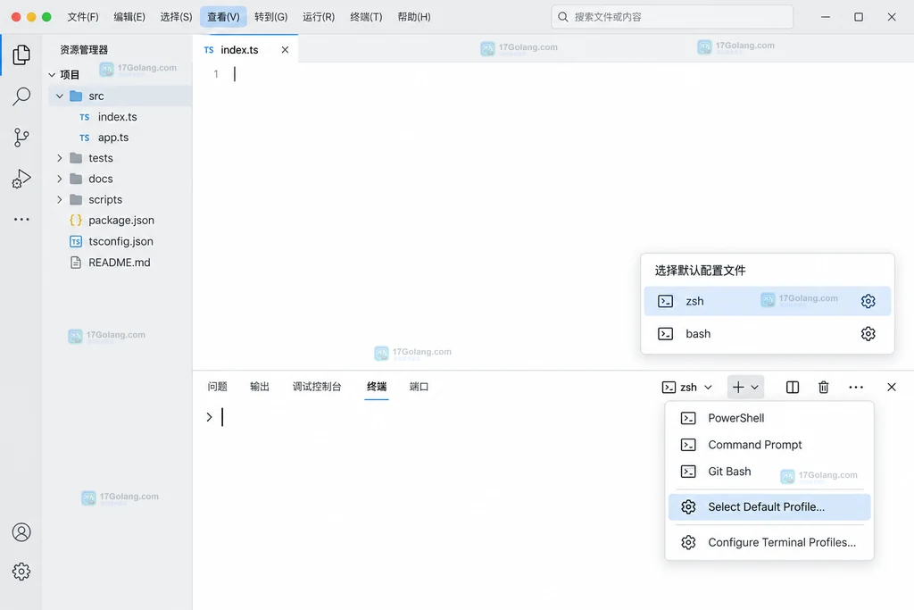Collapse the 项目 section chevron
This screenshot has width=914, height=610.
point(52,75)
